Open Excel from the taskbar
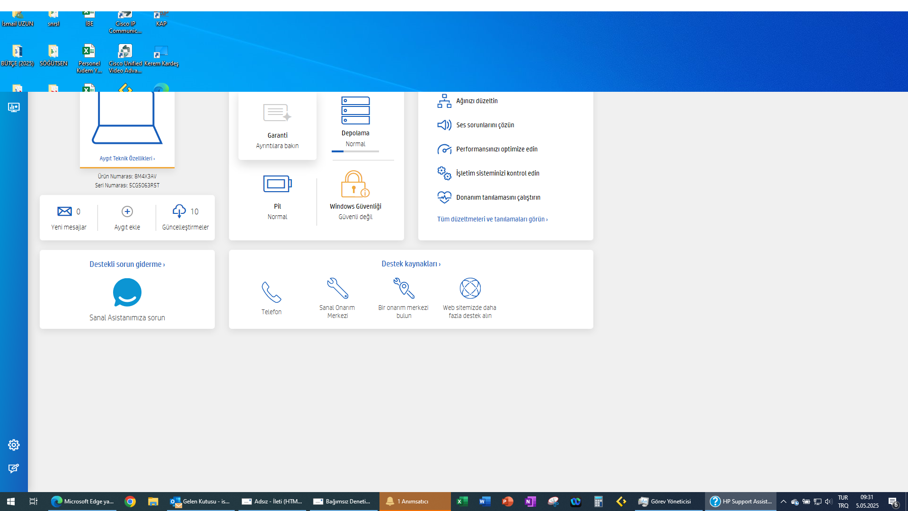This screenshot has width=908, height=511. click(462, 502)
